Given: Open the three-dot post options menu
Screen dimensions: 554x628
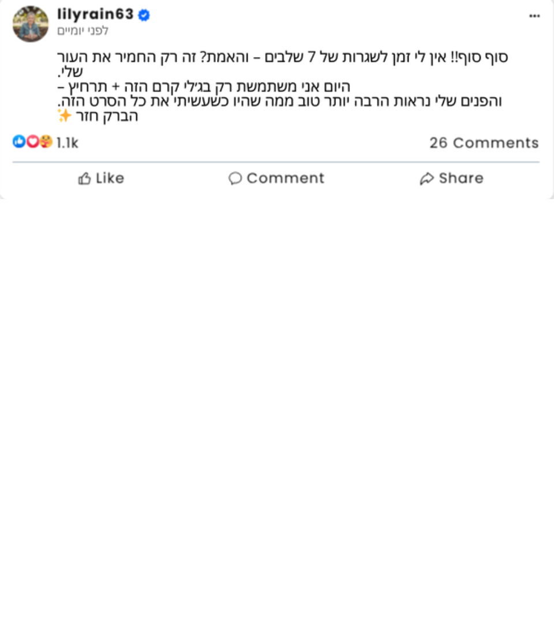Looking at the screenshot, I should click(534, 16).
